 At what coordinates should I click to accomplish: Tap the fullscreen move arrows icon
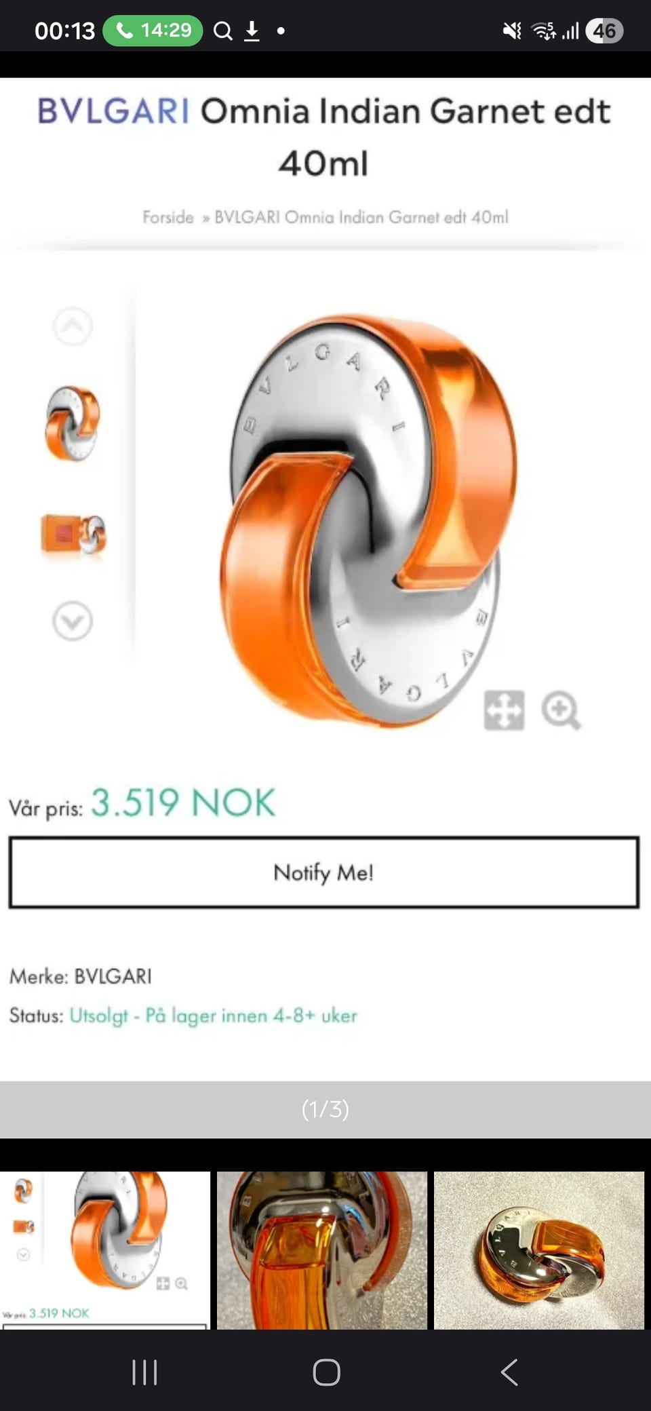pyautogui.click(x=504, y=710)
